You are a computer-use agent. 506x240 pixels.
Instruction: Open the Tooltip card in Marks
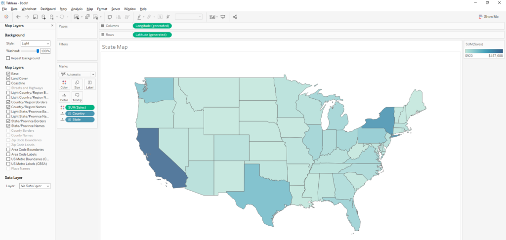[77, 97]
